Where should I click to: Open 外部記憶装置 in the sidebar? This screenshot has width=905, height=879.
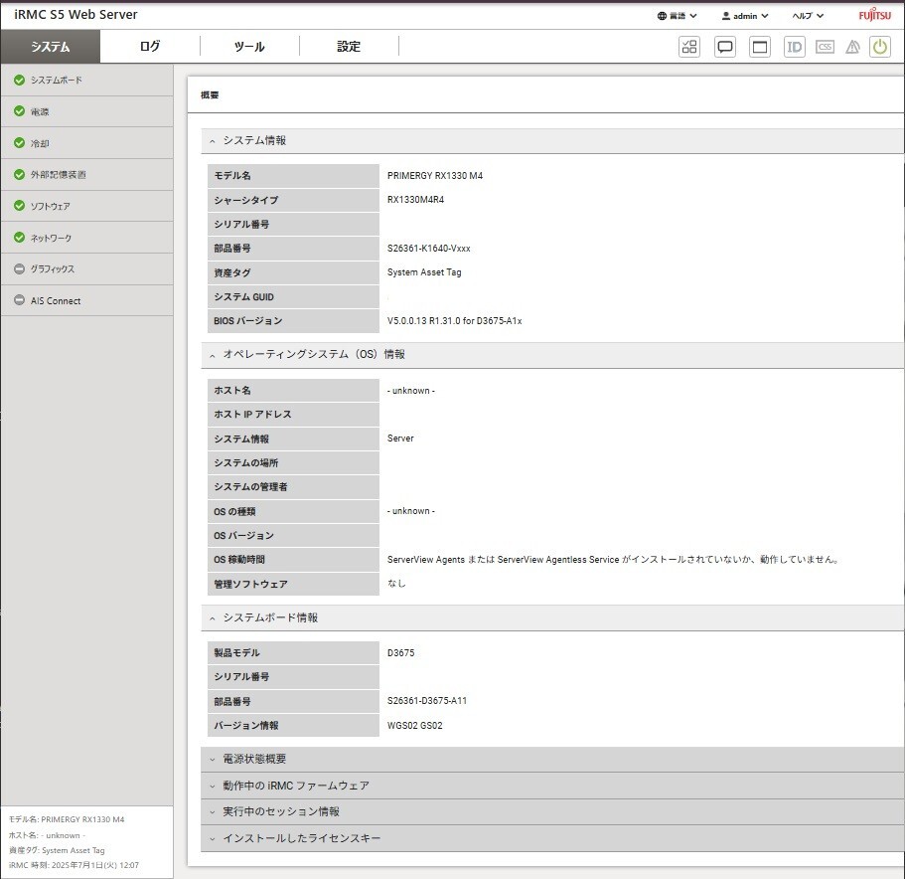point(87,174)
